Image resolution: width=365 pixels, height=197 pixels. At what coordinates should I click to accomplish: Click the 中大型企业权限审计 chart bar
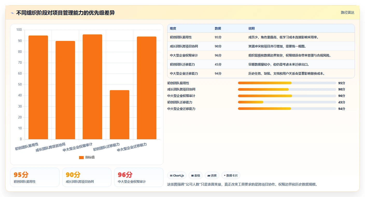pyautogui.click(x=92, y=87)
